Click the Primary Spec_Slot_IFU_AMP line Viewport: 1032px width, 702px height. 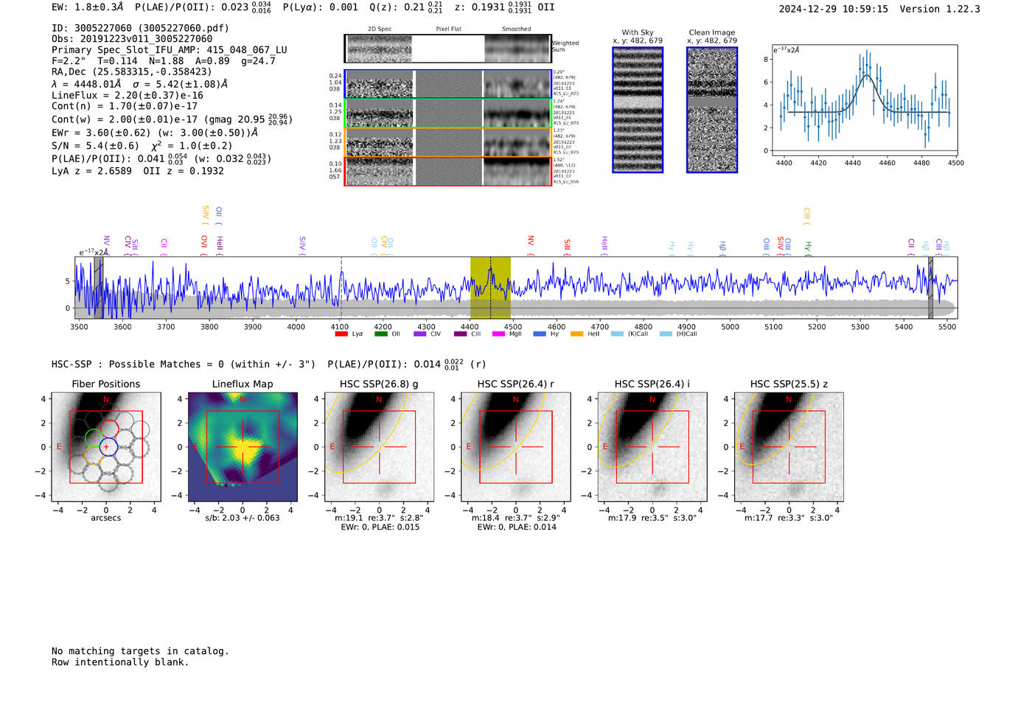(170, 50)
